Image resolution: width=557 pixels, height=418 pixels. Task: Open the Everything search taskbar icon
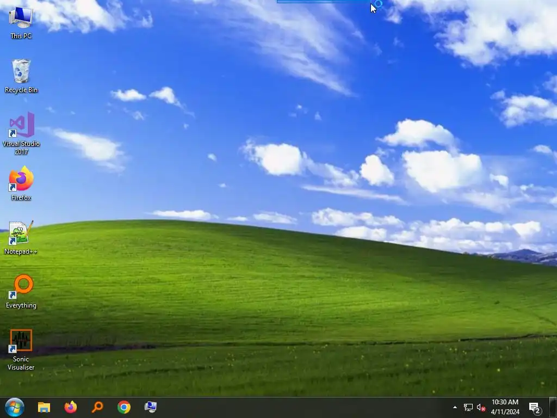click(97, 407)
